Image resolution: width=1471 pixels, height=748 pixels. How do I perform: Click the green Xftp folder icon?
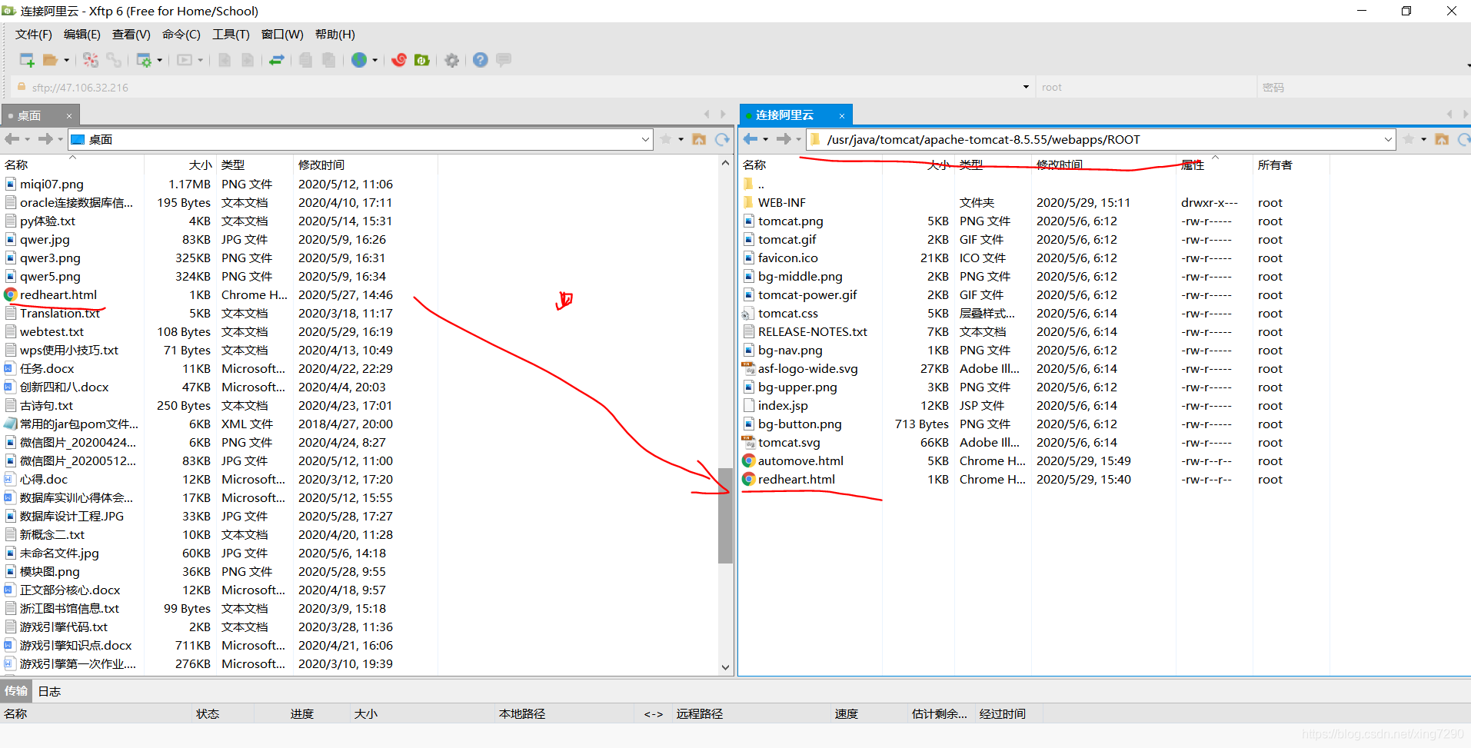(x=422, y=60)
